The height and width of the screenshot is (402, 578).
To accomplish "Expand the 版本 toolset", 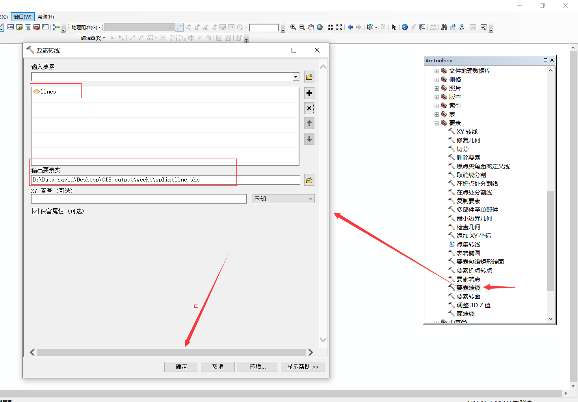I will pyautogui.click(x=437, y=97).
